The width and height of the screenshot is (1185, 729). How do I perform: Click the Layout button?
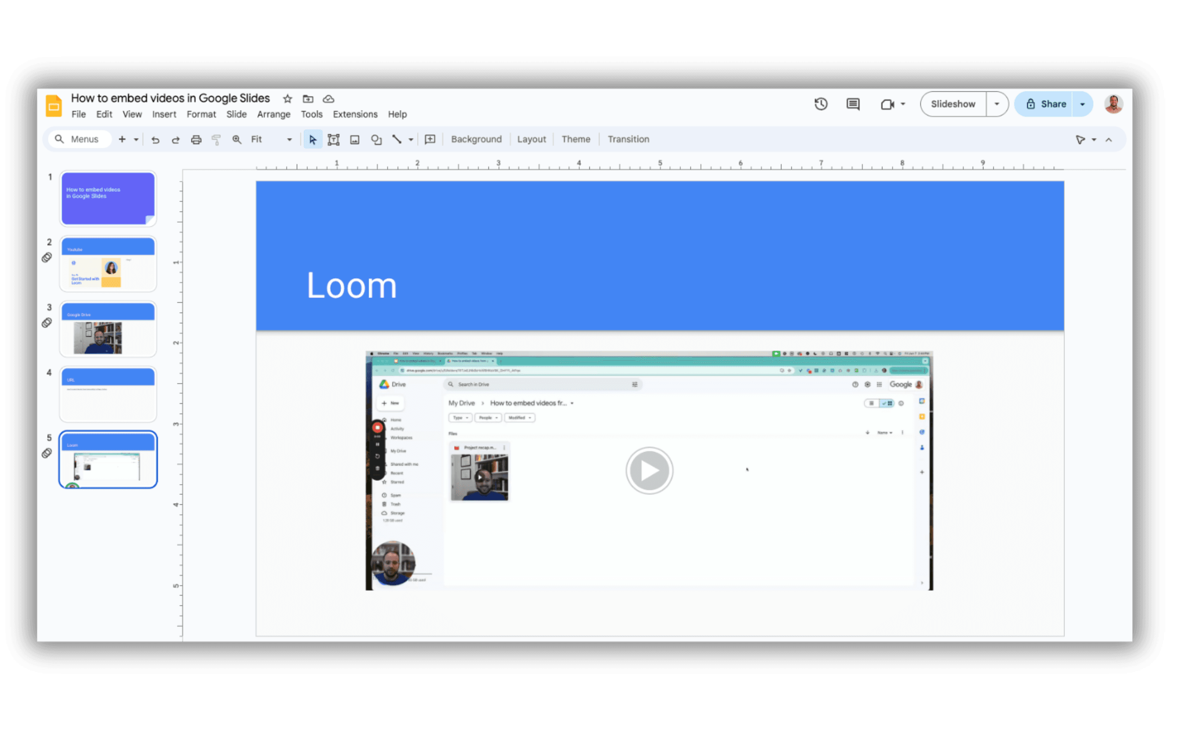pos(532,139)
